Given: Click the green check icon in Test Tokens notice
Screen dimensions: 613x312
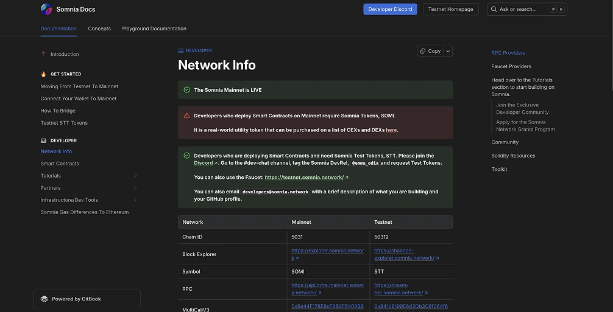Looking at the screenshot, I should [187, 156].
